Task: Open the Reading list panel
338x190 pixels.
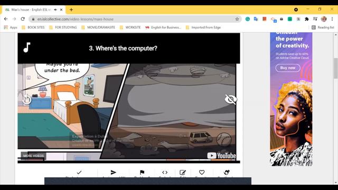Action: pyautogui.click(x=323, y=27)
